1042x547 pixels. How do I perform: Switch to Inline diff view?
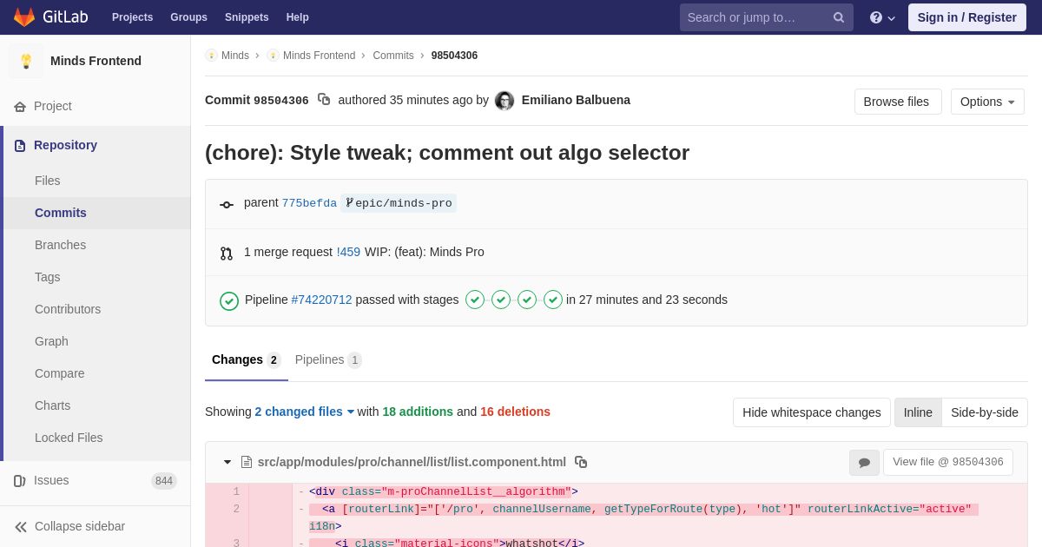coord(918,412)
